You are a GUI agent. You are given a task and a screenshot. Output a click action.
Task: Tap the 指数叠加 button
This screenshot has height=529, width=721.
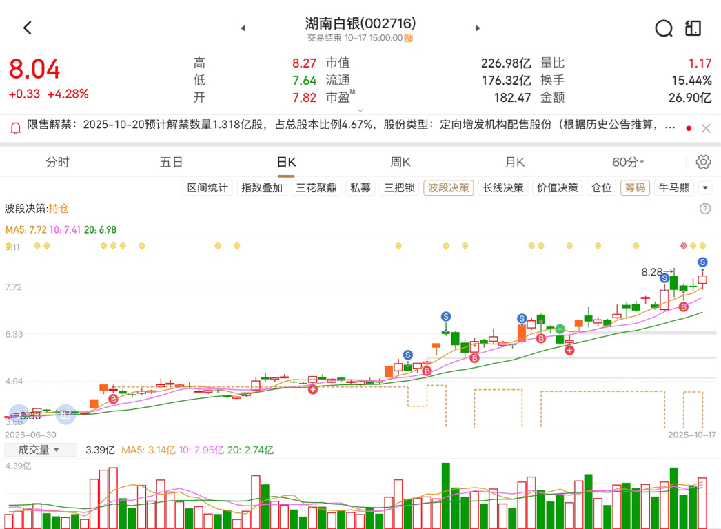tap(262, 187)
